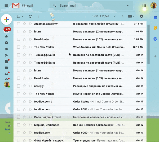Open the More three-dot menu

point(38,16)
